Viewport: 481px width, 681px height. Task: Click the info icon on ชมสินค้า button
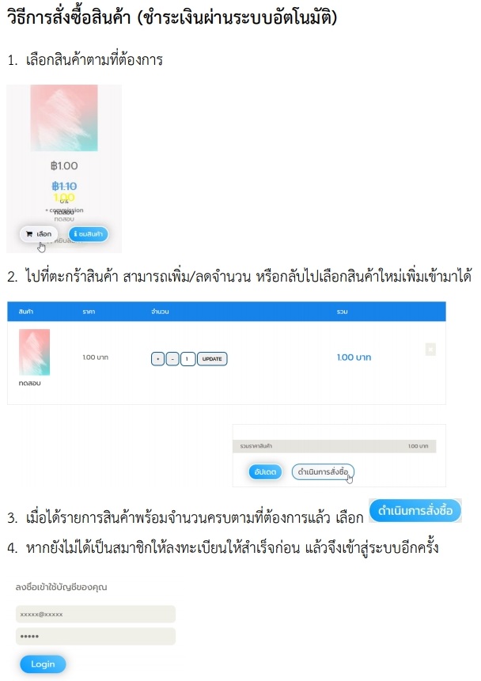pyautogui.click(x=75, y=233)
